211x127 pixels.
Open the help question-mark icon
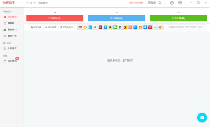pos(172,3)
